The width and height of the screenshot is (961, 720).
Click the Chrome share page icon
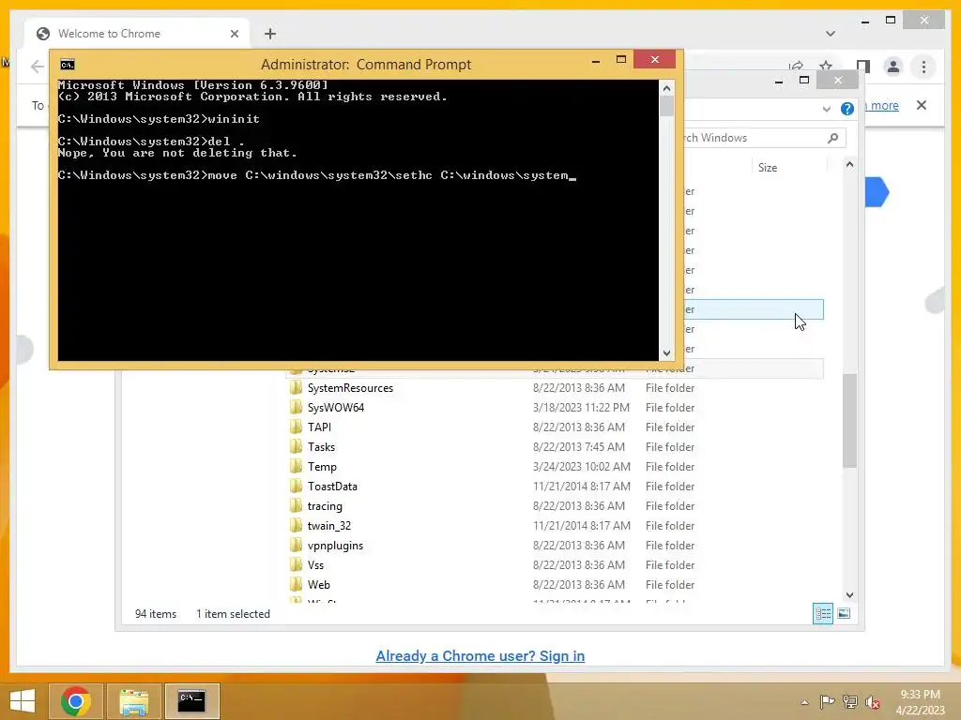(796, 65)
